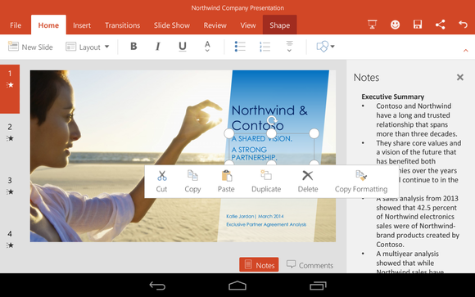Screen dimensions: 475x297
Task: Save the presentation with the disk icon
Action: (418, 25)
